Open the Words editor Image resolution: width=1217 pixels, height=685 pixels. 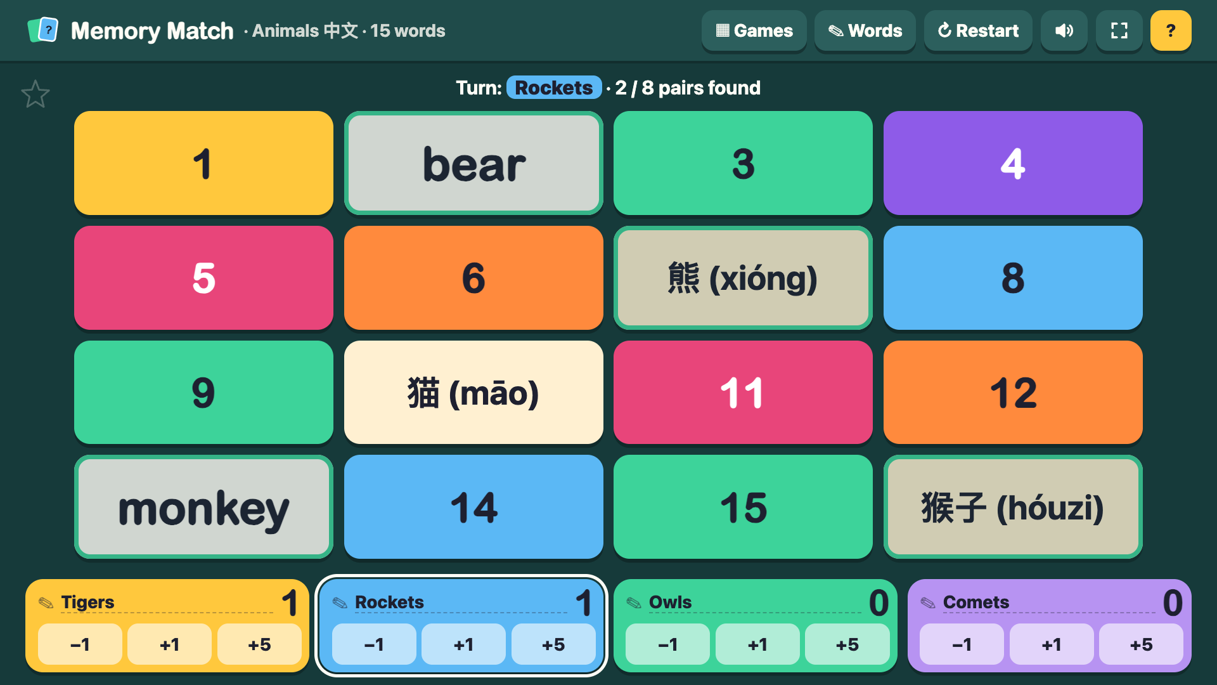point(865,30)
